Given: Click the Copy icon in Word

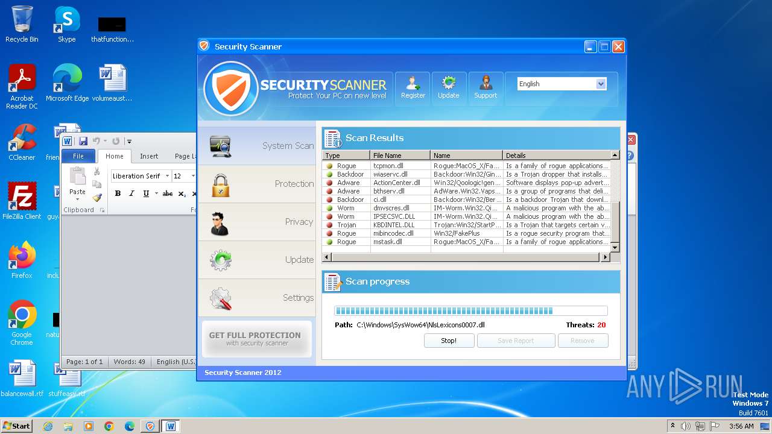Looking at the screenshot, I should (96, 184).
